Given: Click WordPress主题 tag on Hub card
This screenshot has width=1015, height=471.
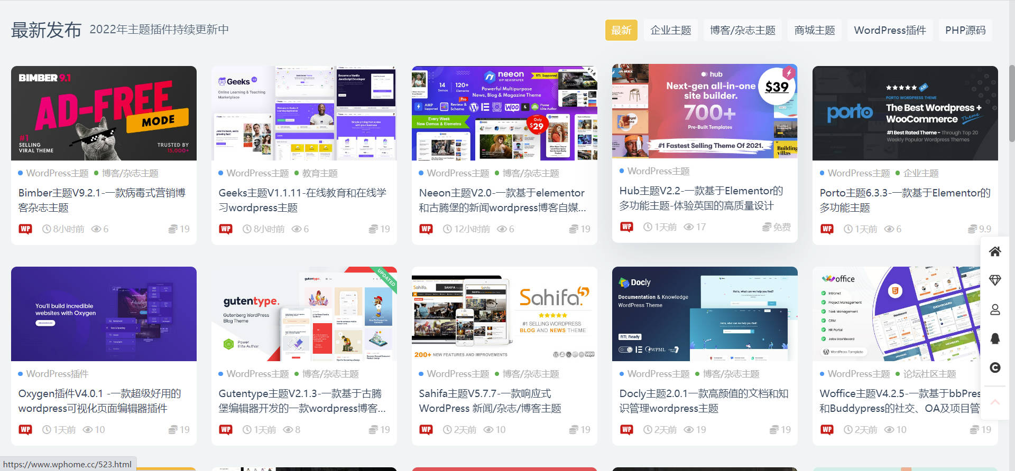Looking at the screenshot, I should 658,171.
